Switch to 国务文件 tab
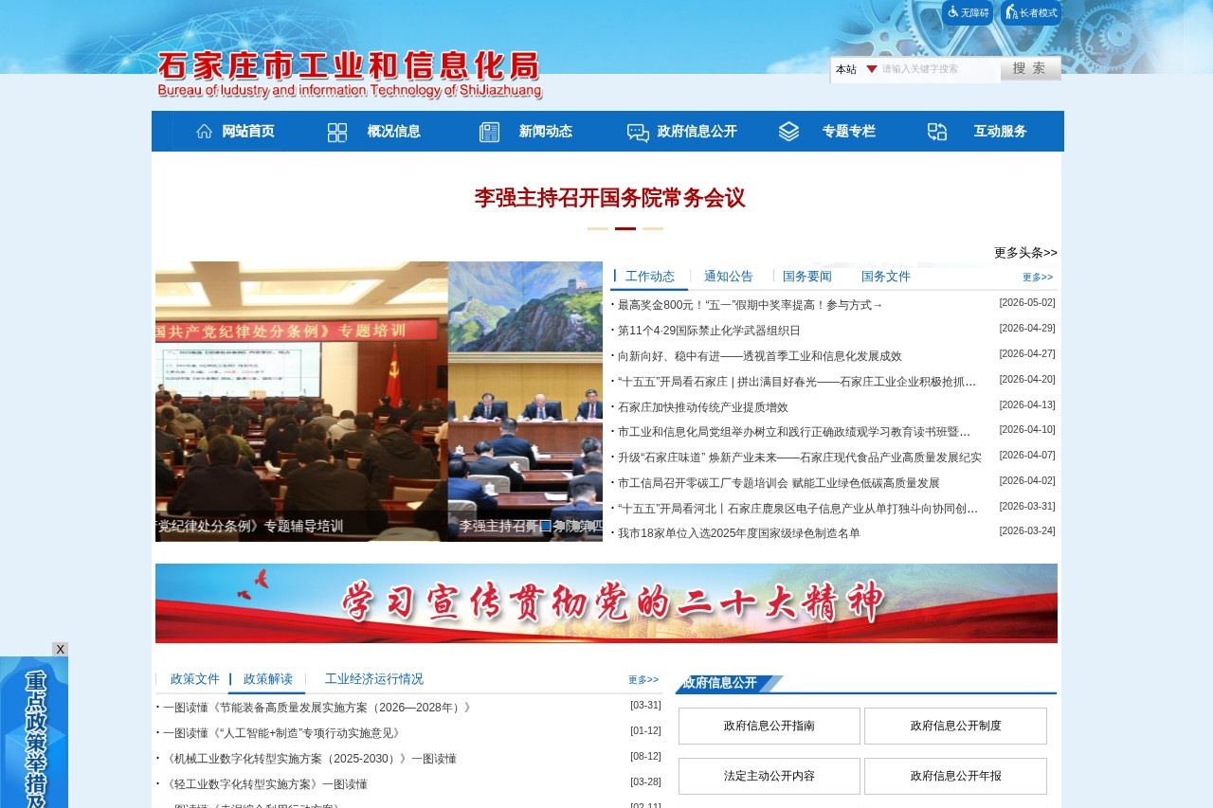1213x808 pixels. pyautogui.click(x=886, y=277)
